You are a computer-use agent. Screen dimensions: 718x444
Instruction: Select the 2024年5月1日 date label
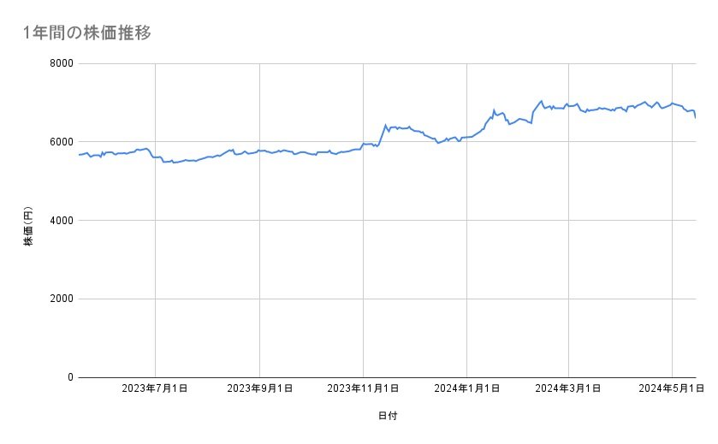click(x=672, y=389)
